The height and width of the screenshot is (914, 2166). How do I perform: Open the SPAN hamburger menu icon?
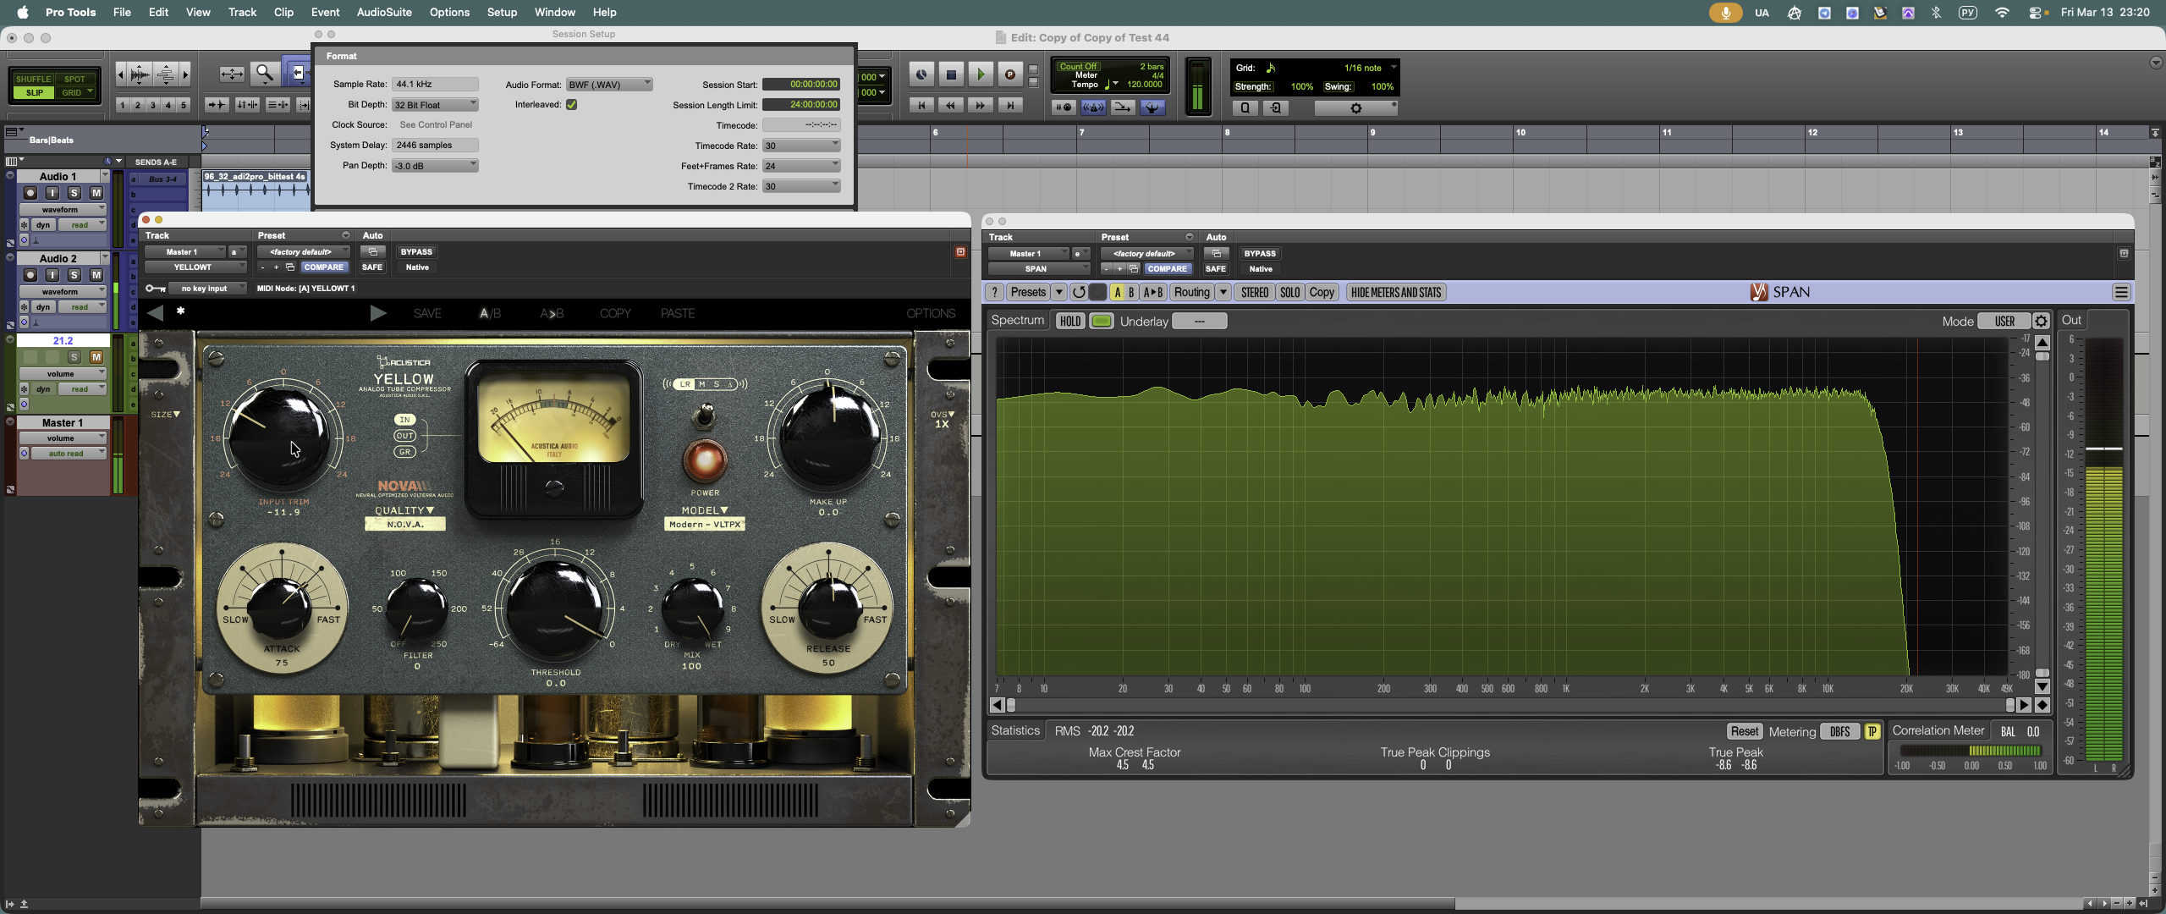point(2120,293)
